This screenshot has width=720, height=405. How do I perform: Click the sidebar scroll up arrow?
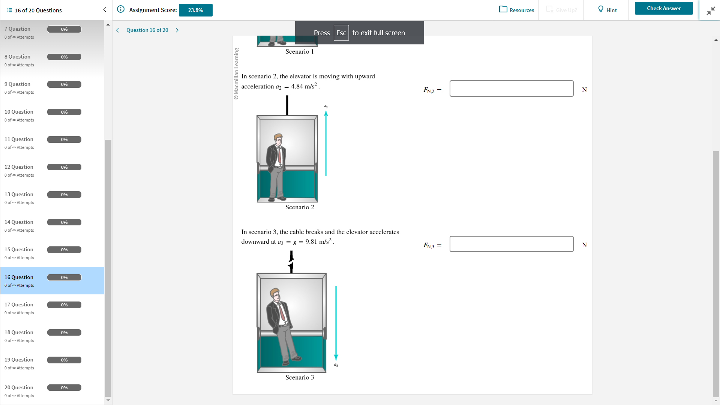tap(108, 25)
